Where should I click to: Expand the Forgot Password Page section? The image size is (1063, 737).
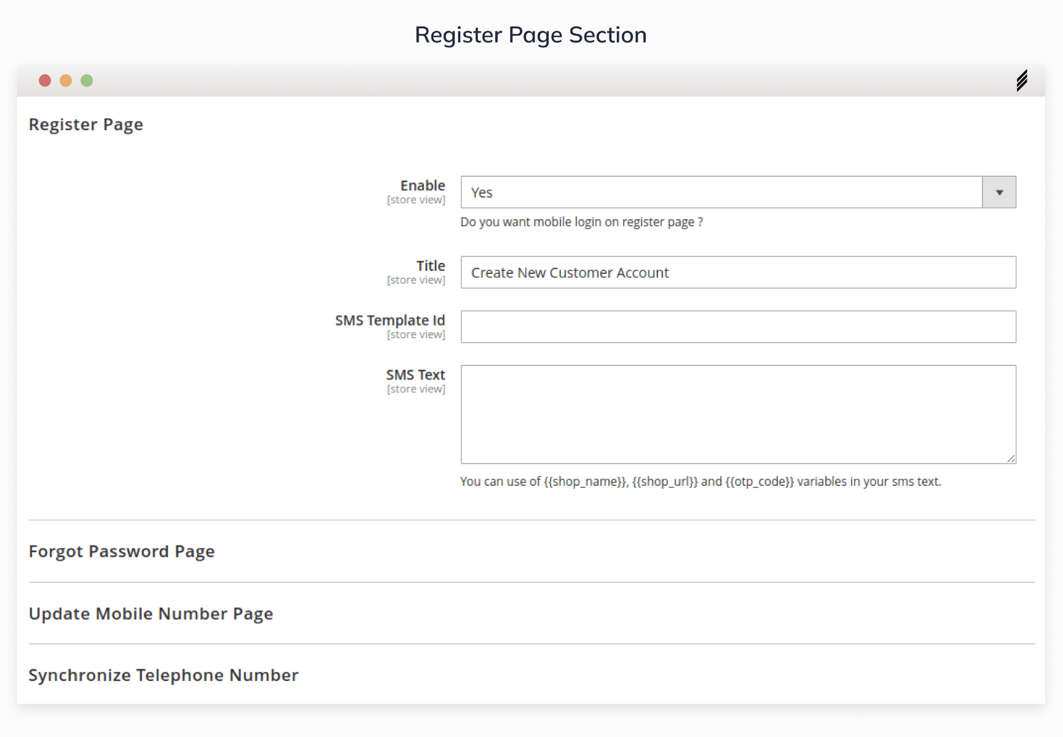(x=122, y=552)
